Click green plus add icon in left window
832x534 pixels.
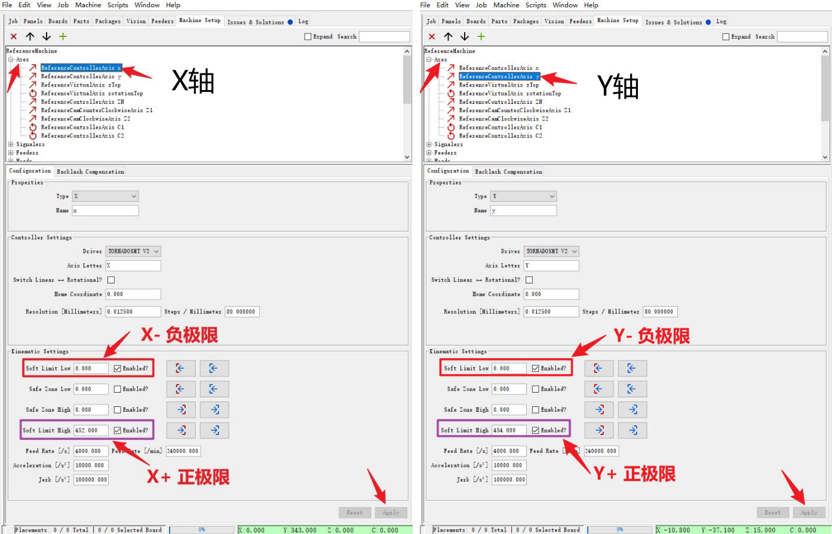pyautogui.click(x=63, y=36)
